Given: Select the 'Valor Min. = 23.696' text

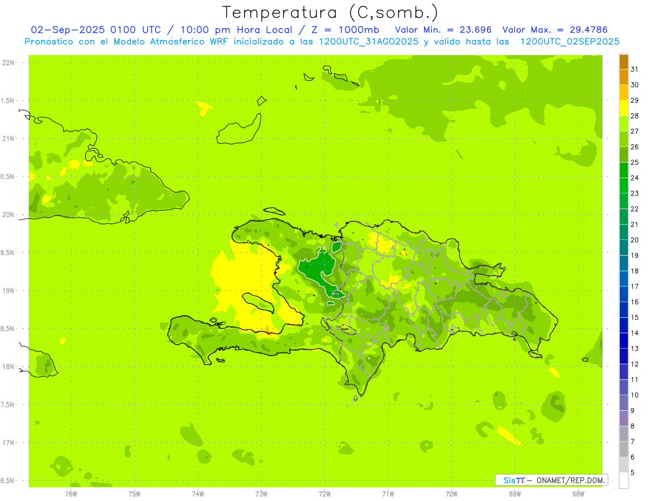Looking at the screenshot, I should tap(443, 30).
